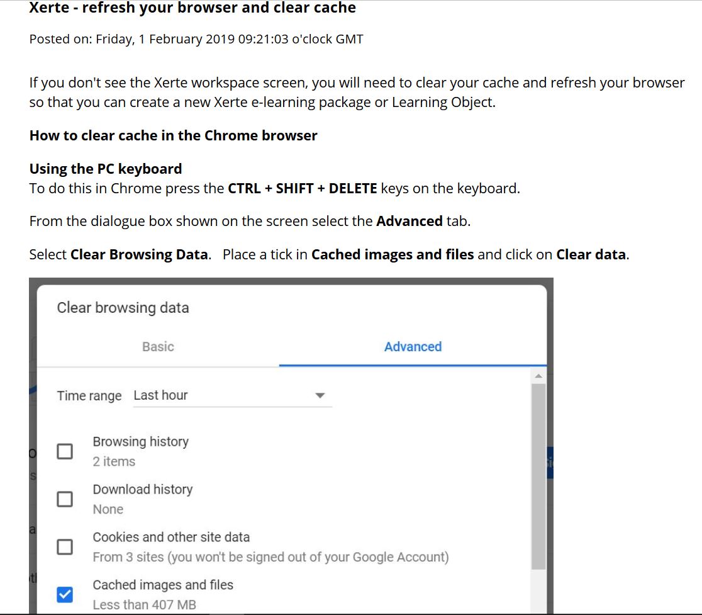Tick the Browsing history checkbox
Screen dimensions: 702x615
[65, 451]
